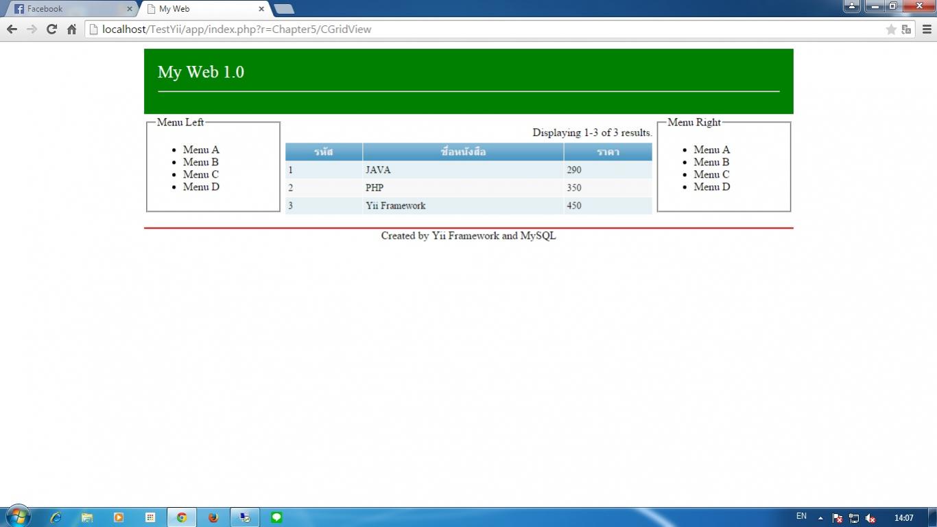
Task: Click Menu C in Menu Right
Action: click(711, 174)
